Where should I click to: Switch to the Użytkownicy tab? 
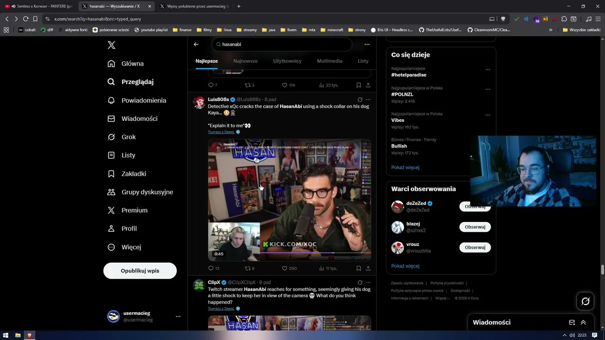287,61
